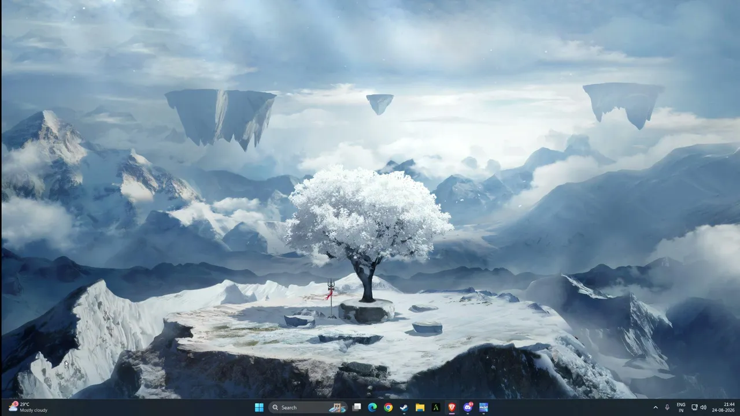Expand the hidden system tray icons
Image resolution: width=740 pixels, height=416 pixels.
(656, 407)
